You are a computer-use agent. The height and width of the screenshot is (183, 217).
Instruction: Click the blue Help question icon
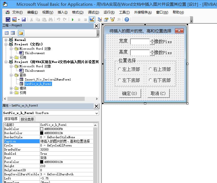click(x=127, y=20)
